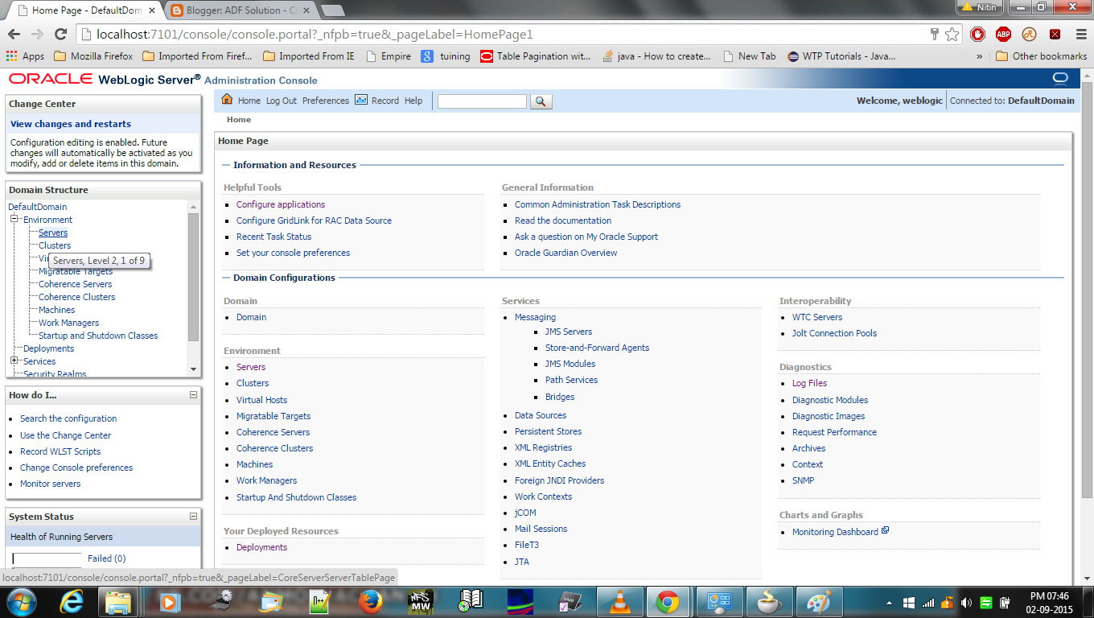
Task: Click the Search the configuration link
Action: point(68,418)
